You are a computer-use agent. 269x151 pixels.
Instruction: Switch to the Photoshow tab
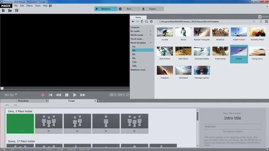tap(23, 101)
